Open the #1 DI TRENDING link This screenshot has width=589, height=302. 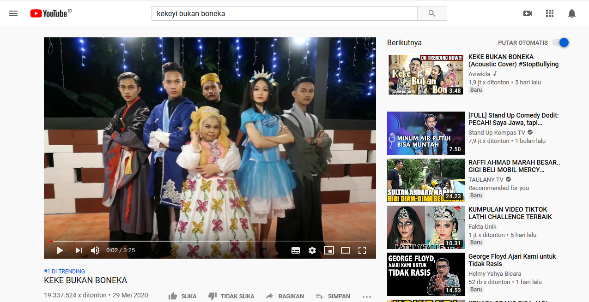64,272
